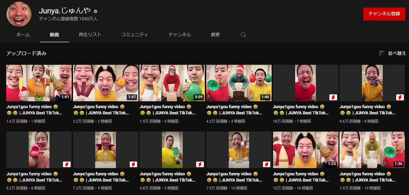Switch to the ホーム tab
409x195 pixels.
tap(23, 35)
